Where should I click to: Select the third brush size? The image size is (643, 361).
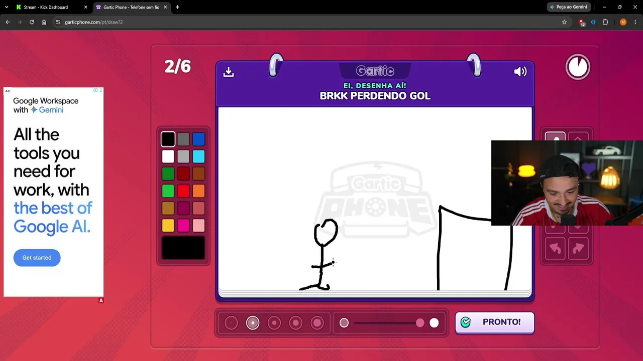click(x=274, y=323)
